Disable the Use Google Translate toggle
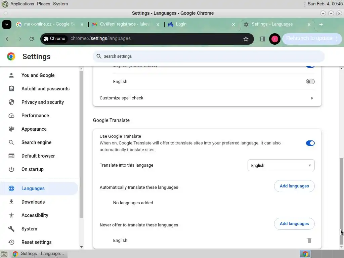Screen dimensions: 344x258 click(310, 143)
